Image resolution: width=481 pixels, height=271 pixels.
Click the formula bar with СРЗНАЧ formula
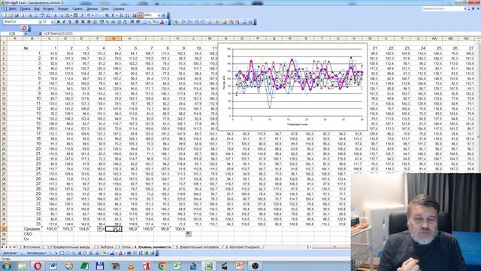(261, 33)
